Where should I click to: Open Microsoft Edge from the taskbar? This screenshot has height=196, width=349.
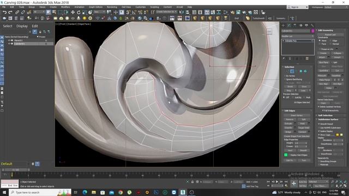click(85, 192)
